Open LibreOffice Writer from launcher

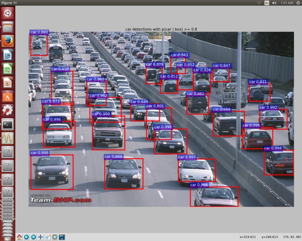click(8, 55)
